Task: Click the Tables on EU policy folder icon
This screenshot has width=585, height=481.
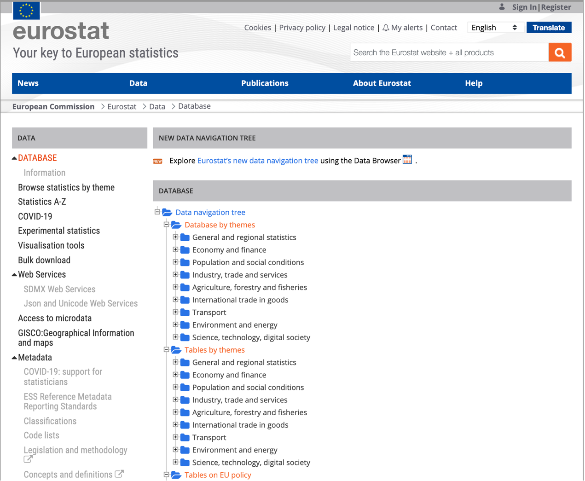Action: pyautogui.click(x=176, y=475)
